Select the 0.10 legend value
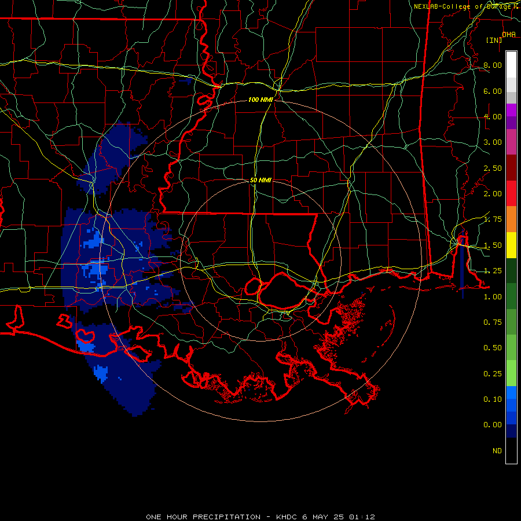Viewport: 521px width, 521px height. (493, 399)
